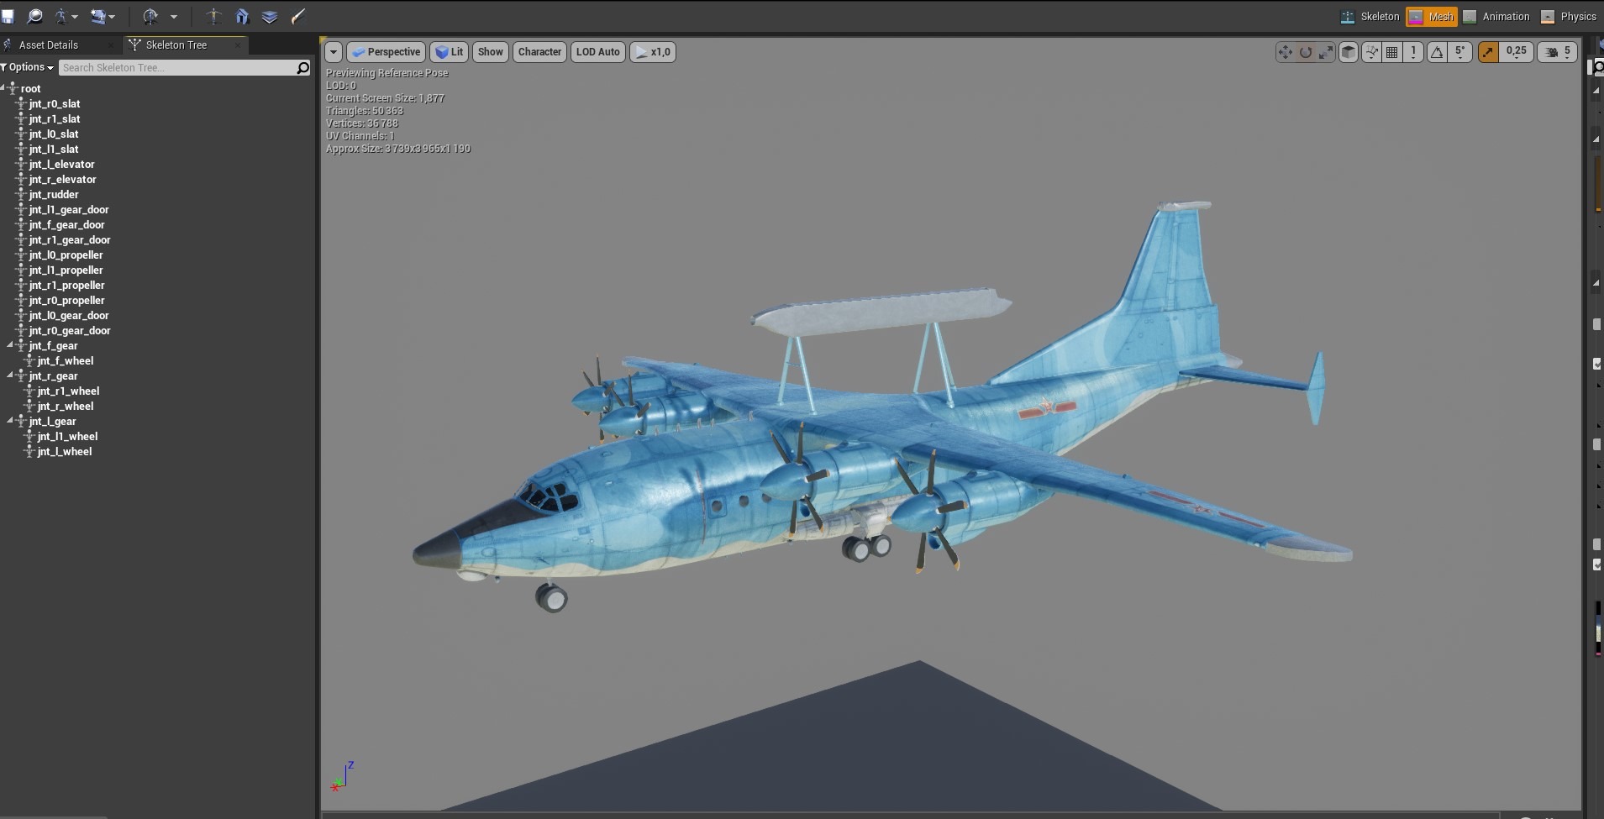
Task: Select the jnt_r1_wheel bone
Action: click(68, 391)
